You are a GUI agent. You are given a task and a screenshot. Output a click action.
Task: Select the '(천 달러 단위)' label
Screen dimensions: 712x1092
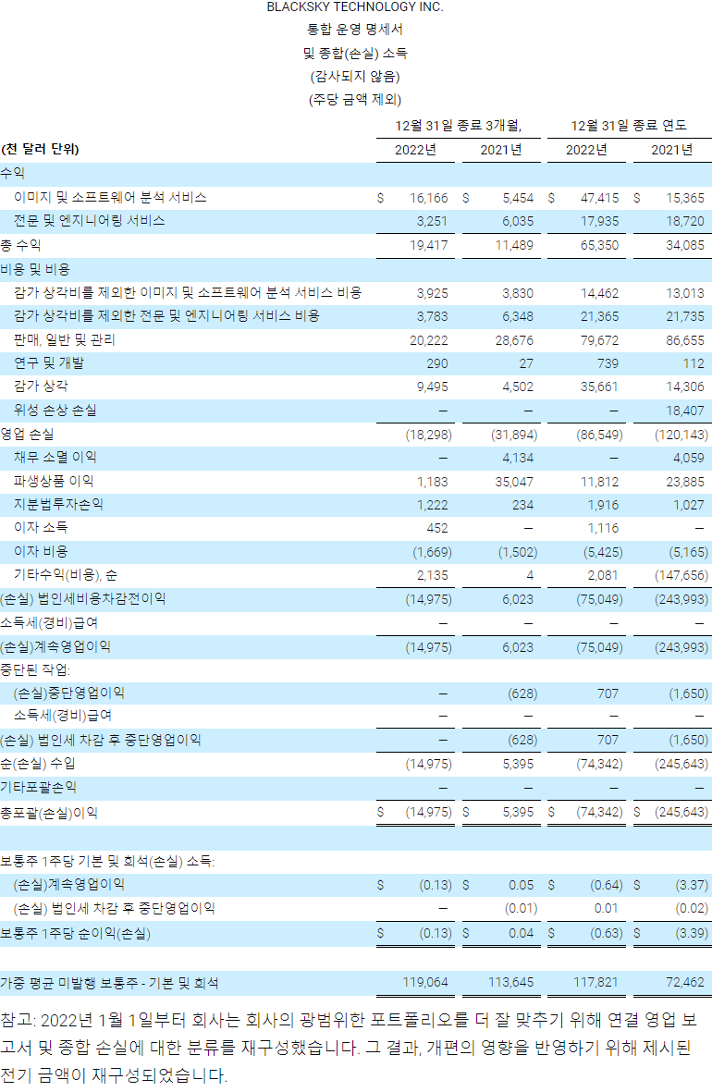tap(40, 149)
